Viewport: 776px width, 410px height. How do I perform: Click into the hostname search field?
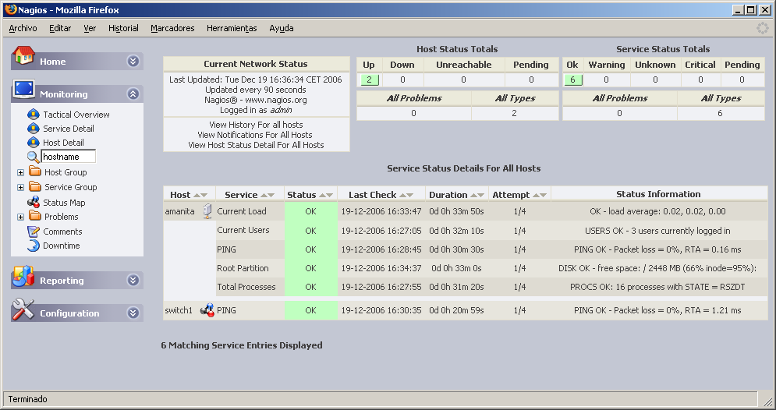69,157
